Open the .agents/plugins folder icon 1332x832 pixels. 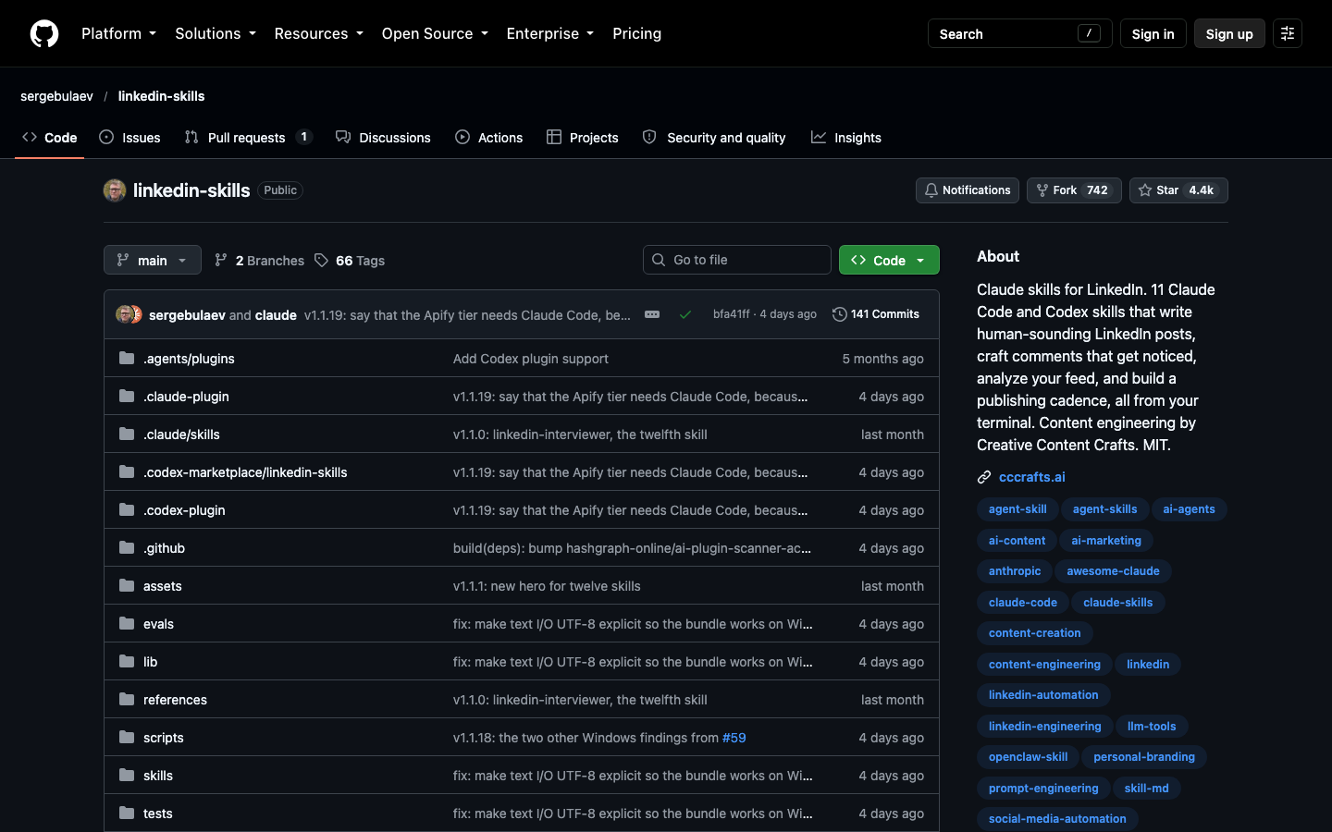tap(127, 358)
